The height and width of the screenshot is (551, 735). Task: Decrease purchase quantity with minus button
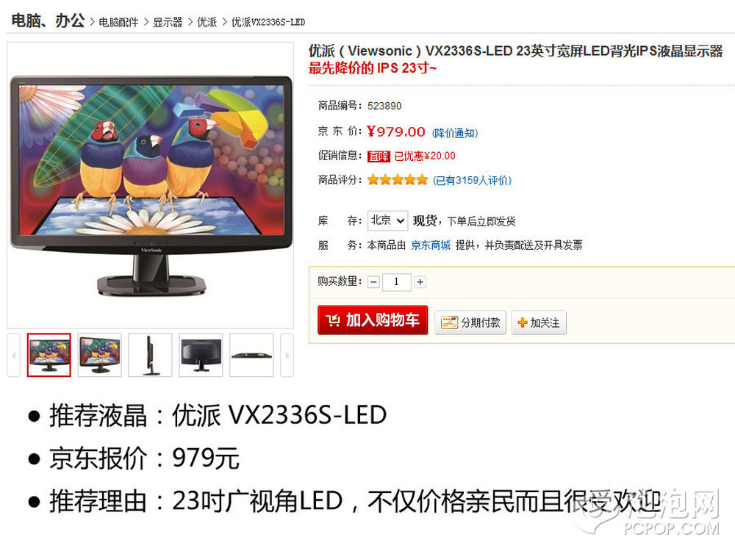(x=373, y=282)
